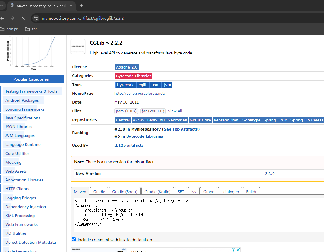324x252 pixels.
Task: Switch to the Gradle (Short) tab
Action: (x=125, y=191)
